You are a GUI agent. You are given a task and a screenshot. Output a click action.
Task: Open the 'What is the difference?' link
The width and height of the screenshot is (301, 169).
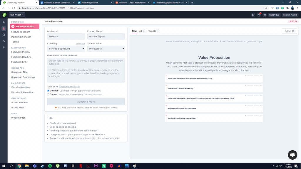coord(69,87)
